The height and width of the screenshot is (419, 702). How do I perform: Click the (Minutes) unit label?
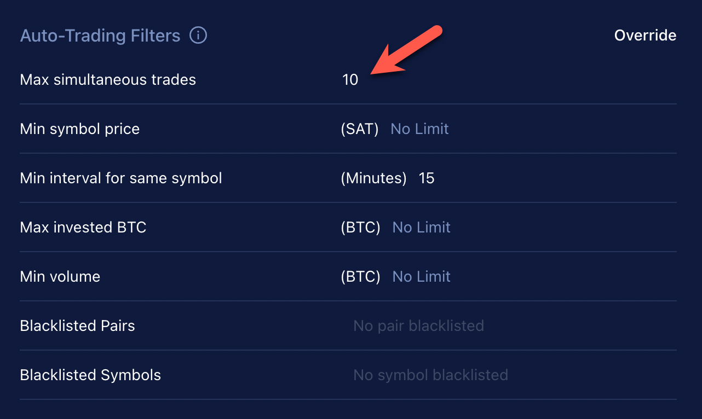[374, 178]
